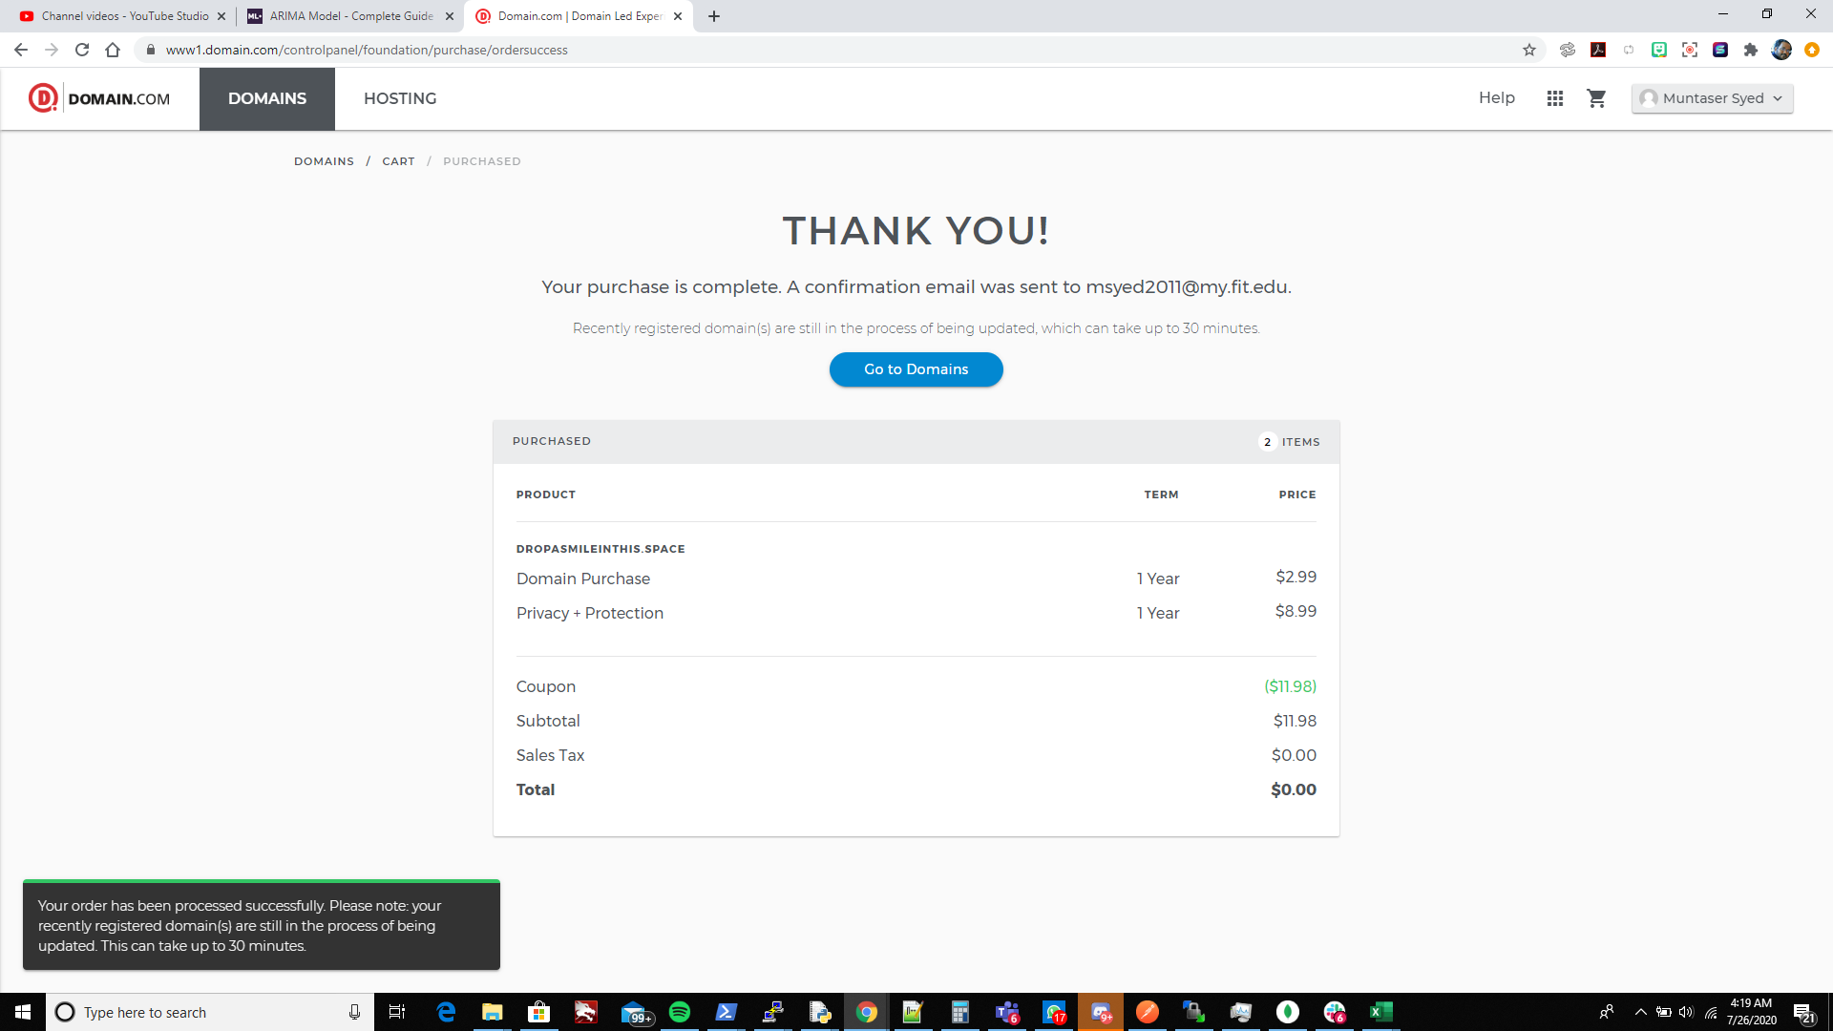Open the shopping cart icon
This screenshot has width=1833, height=1031.
tap(1596, 98)
